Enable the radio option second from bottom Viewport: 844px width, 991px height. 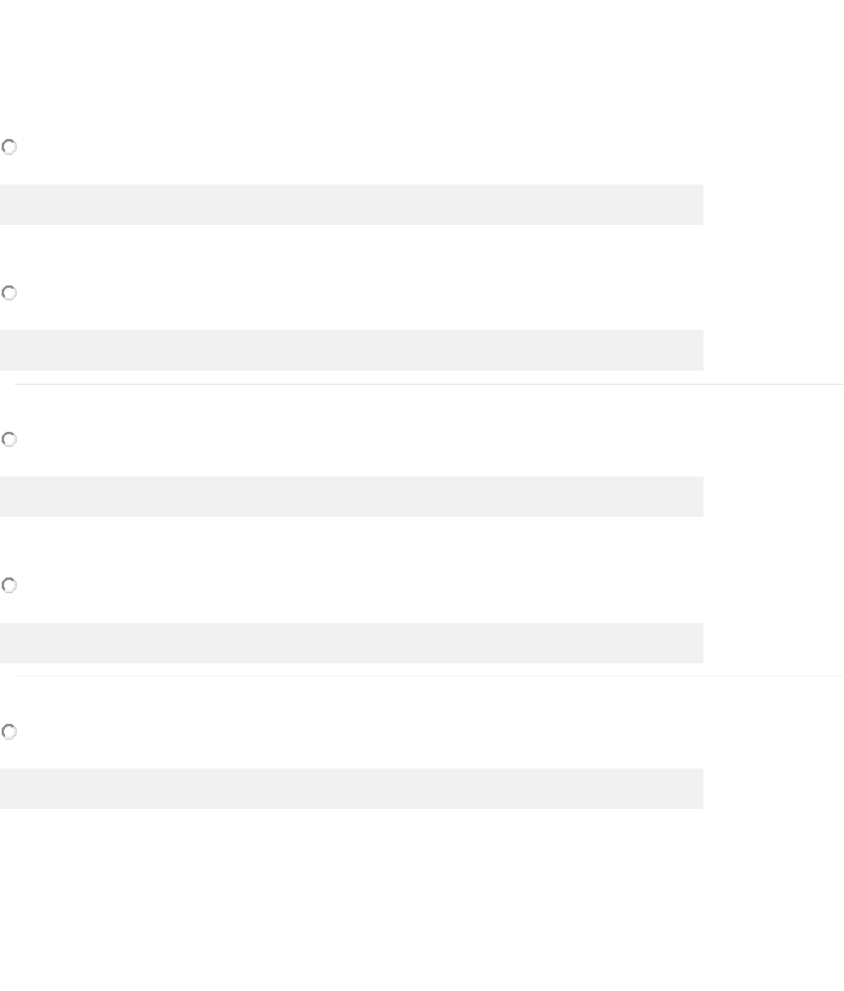8,586
